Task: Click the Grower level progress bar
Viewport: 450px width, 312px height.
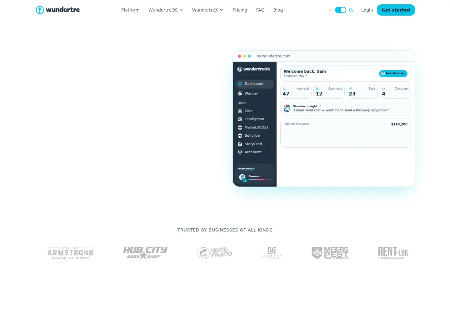Action: [x=260, y=179]
